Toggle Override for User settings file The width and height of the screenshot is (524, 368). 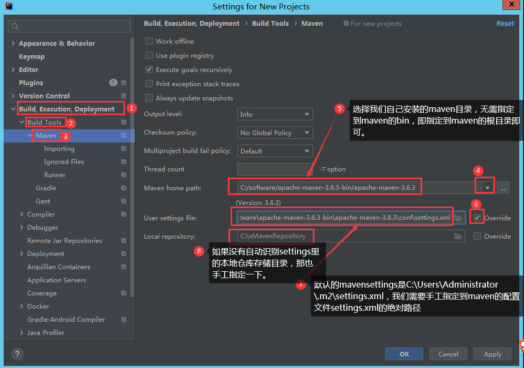coord(477,218)
